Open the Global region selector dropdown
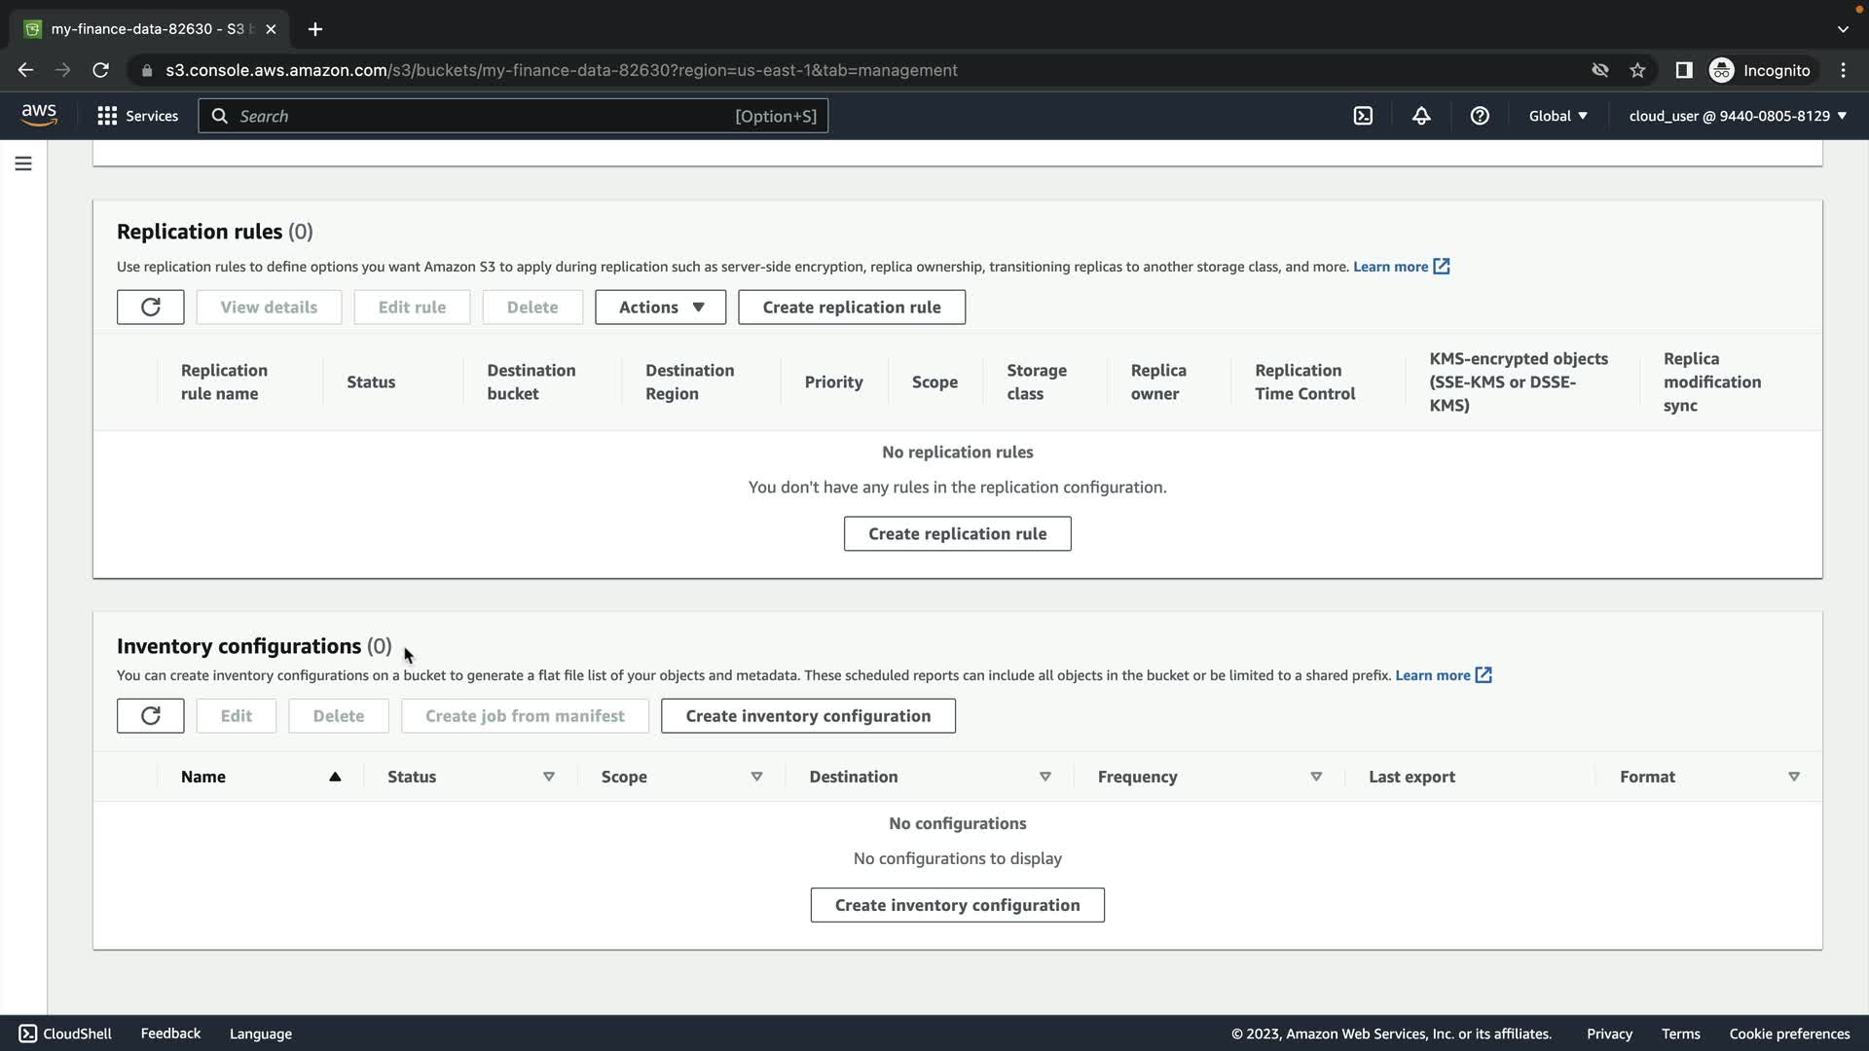The image size is (1869, 1051). 1557,116
